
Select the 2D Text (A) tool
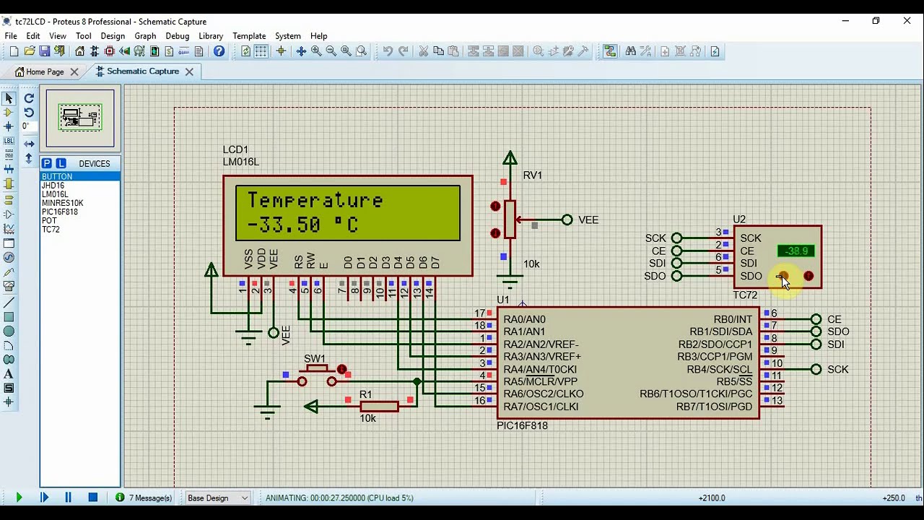point(9,374)
